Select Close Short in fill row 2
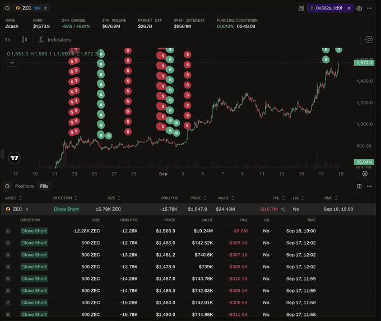 [x=34, y=243]
